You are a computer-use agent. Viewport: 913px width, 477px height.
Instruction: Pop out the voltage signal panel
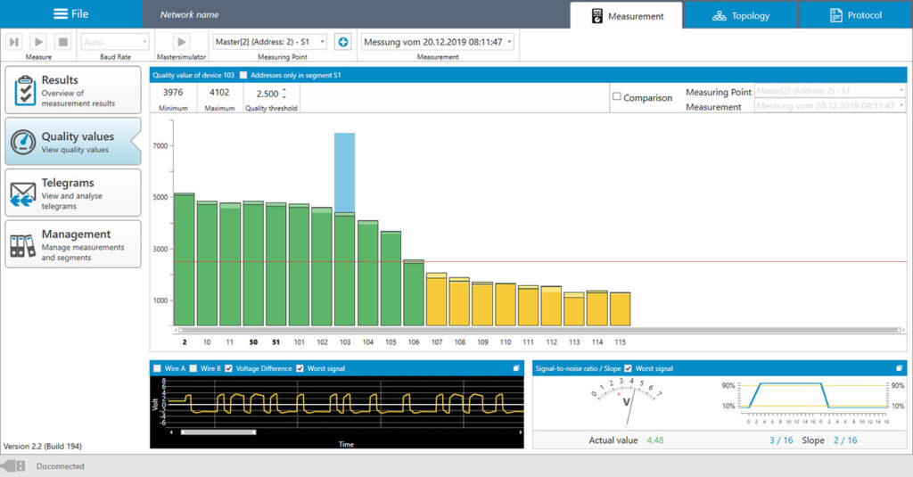tap(516, 368)
